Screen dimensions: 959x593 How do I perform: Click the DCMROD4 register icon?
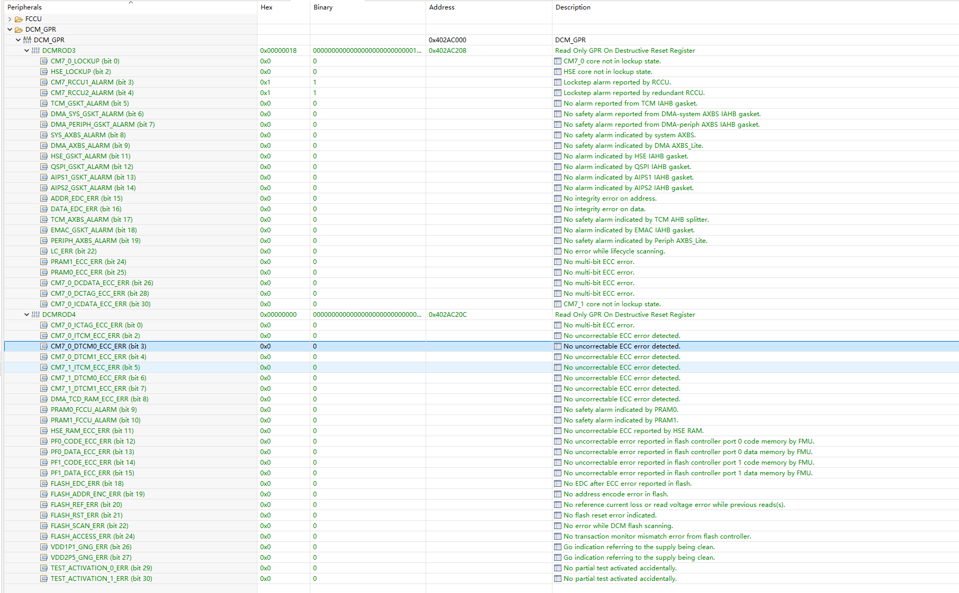[x=36, y=315]
